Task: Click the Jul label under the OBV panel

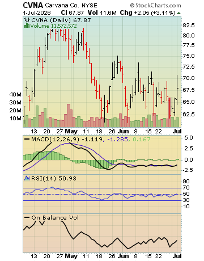Action: (177, 256)
